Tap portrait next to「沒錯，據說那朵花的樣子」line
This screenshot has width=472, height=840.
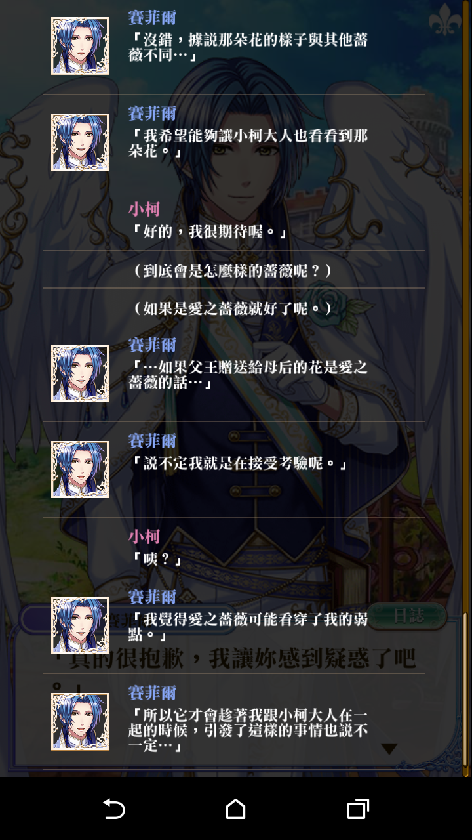click(80, 46)
